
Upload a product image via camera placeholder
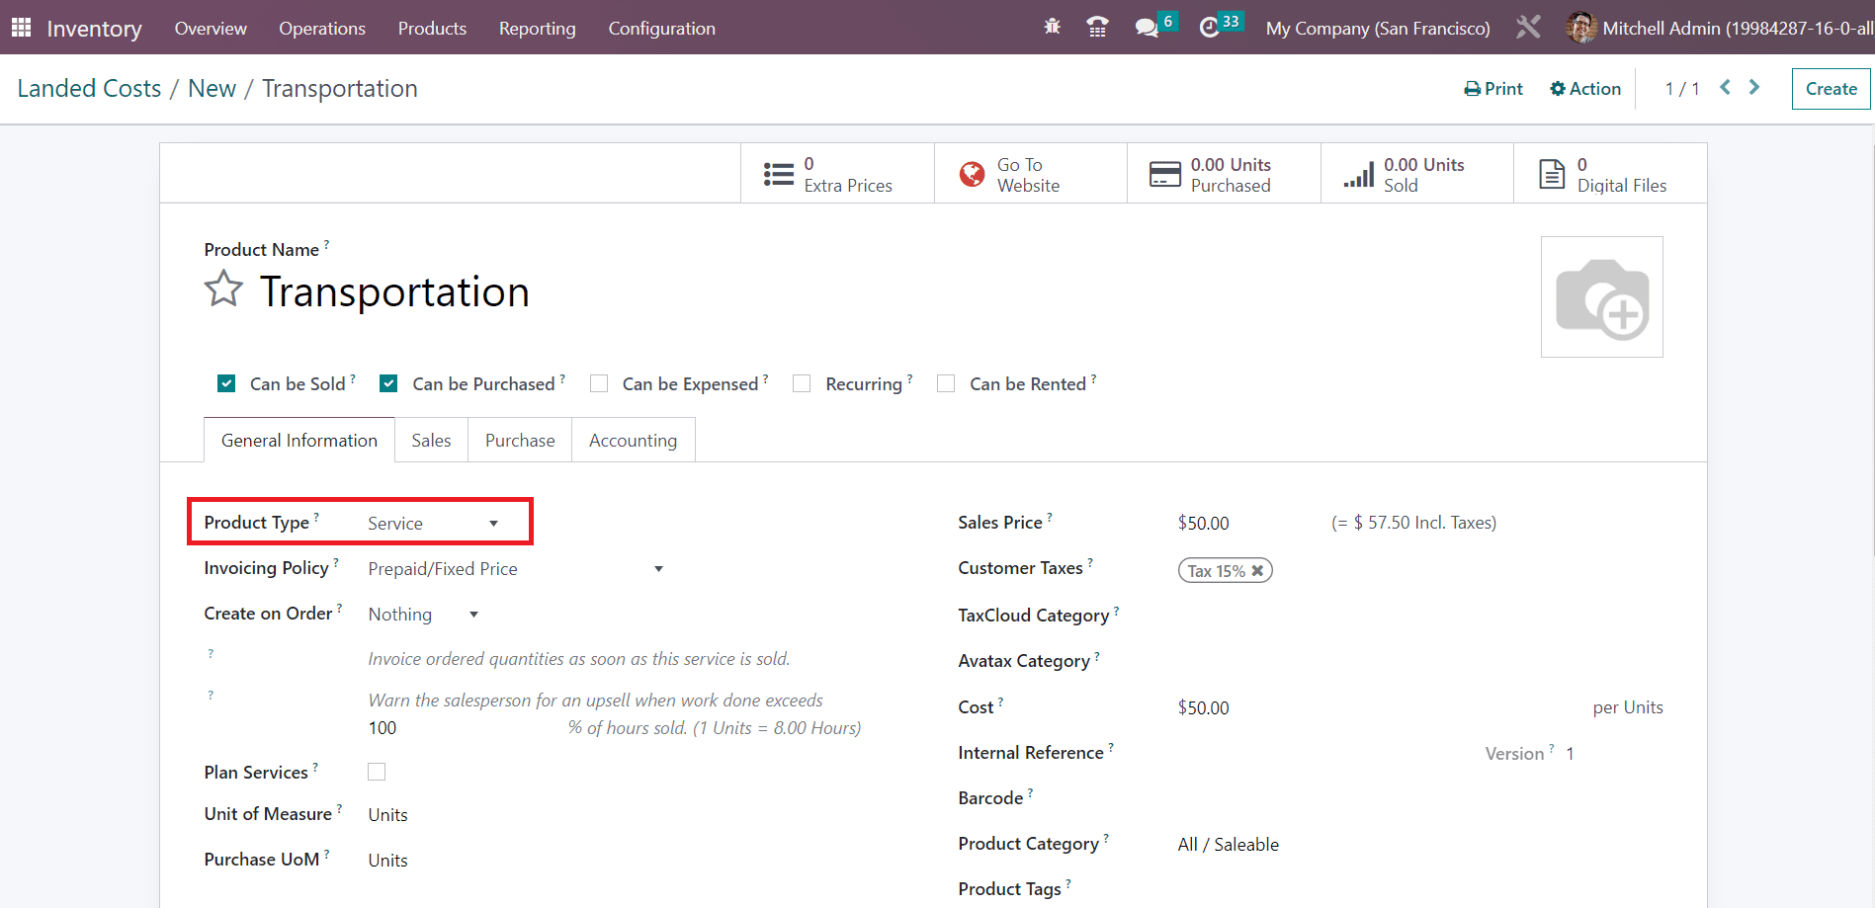click(x=1601, y=297)
